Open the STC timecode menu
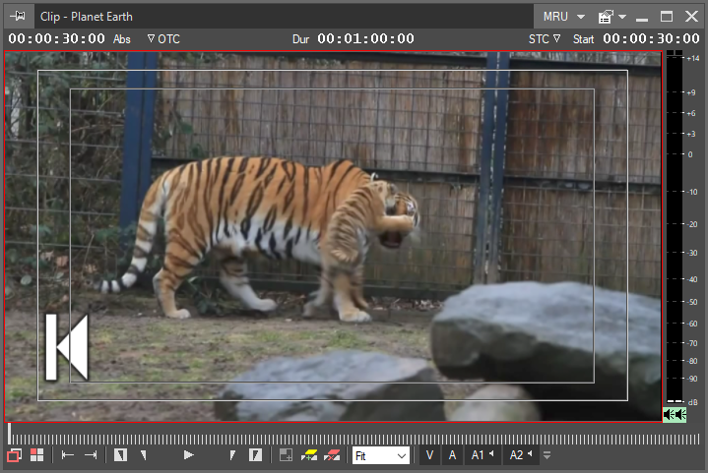This screenshot has height=473, width=708. tap(544, 39)
